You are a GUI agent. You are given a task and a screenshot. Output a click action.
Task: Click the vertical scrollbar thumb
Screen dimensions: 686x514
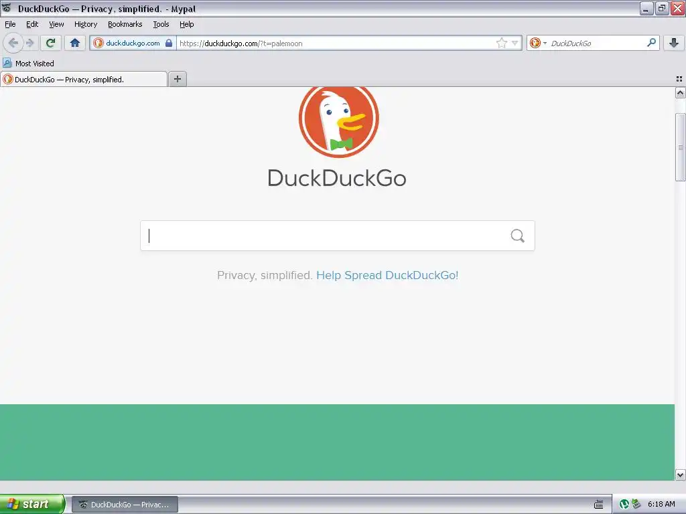click(x=680, y=147)
